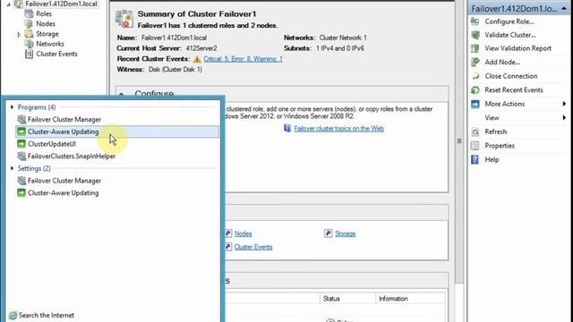The image size is (573, 322).
Task: Select Reset Recent Events action
Action: click(514, 89)
